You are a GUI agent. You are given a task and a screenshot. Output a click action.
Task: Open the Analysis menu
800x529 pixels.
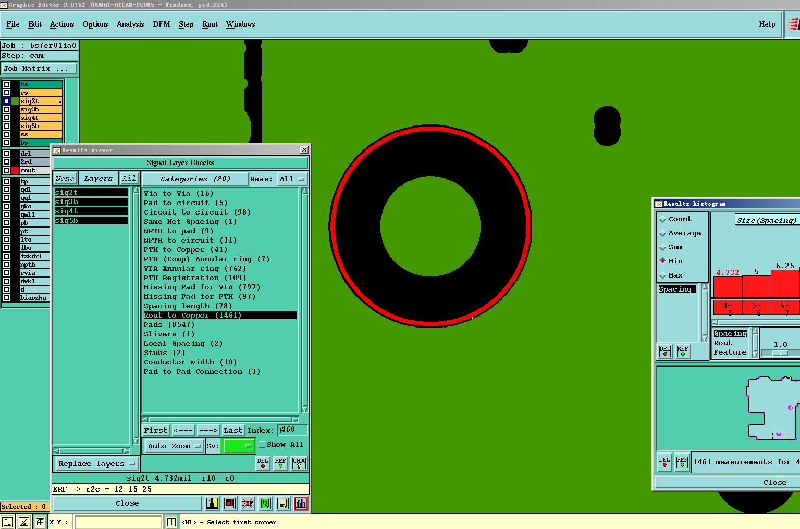point(130,24)
